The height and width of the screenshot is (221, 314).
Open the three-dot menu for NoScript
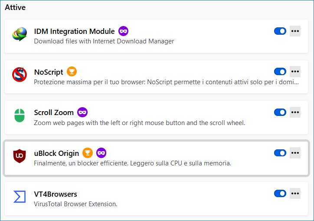coord(295,72)
